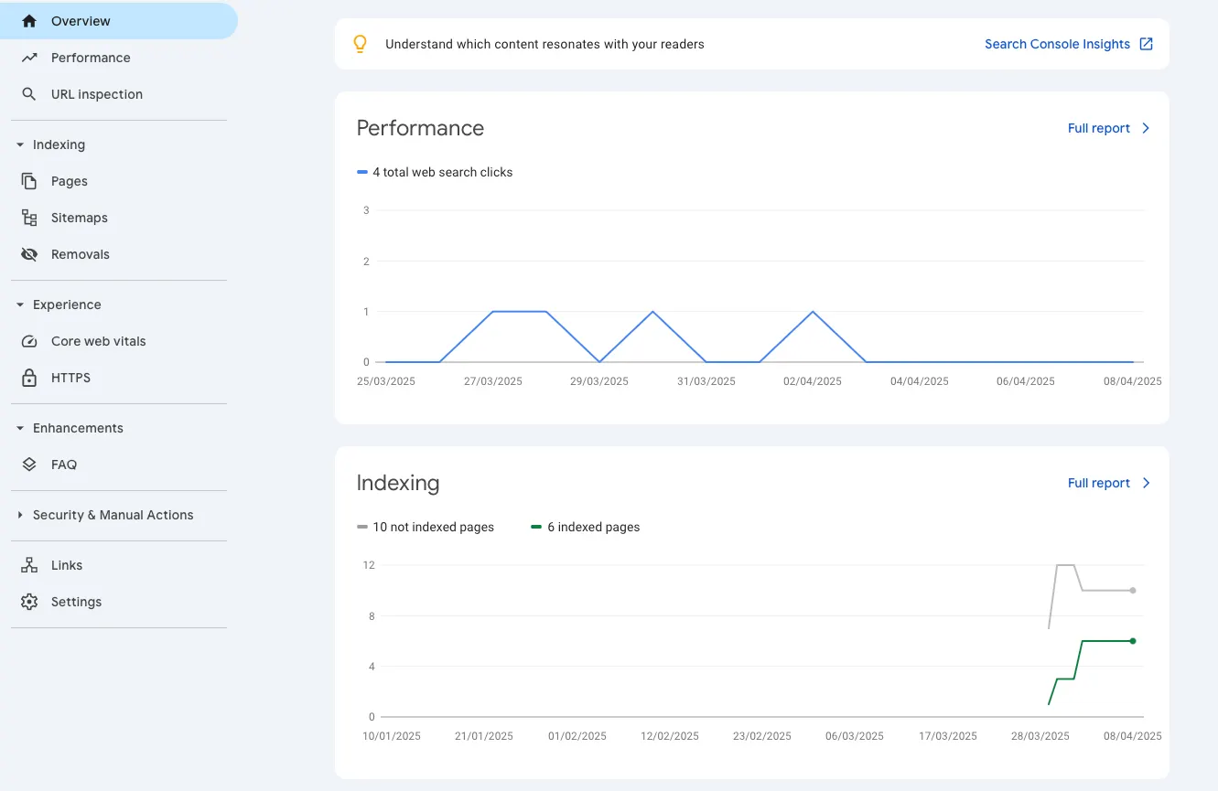This screenshot has height=791, width=1218.
Task: Open Pages using its page icon
Action: [x=27, y=180]
